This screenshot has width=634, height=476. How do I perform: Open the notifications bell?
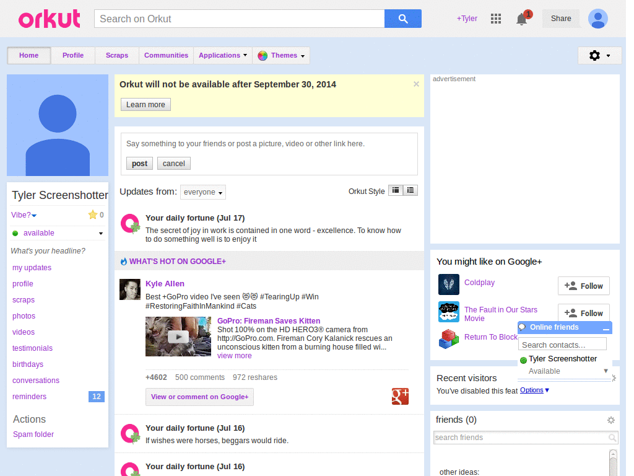point(522,19)
